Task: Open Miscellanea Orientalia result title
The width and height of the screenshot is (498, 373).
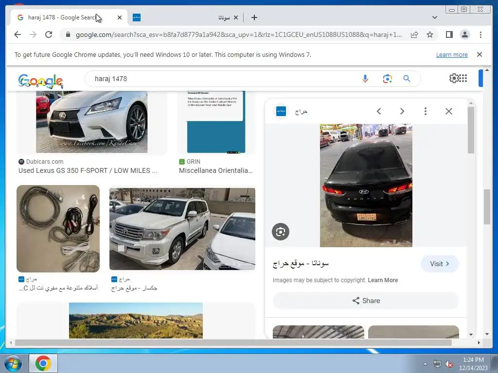Action: click(x=215, y=170)
